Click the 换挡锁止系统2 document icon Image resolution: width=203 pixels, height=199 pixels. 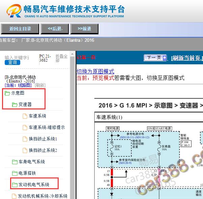click(x=25, y=151)
